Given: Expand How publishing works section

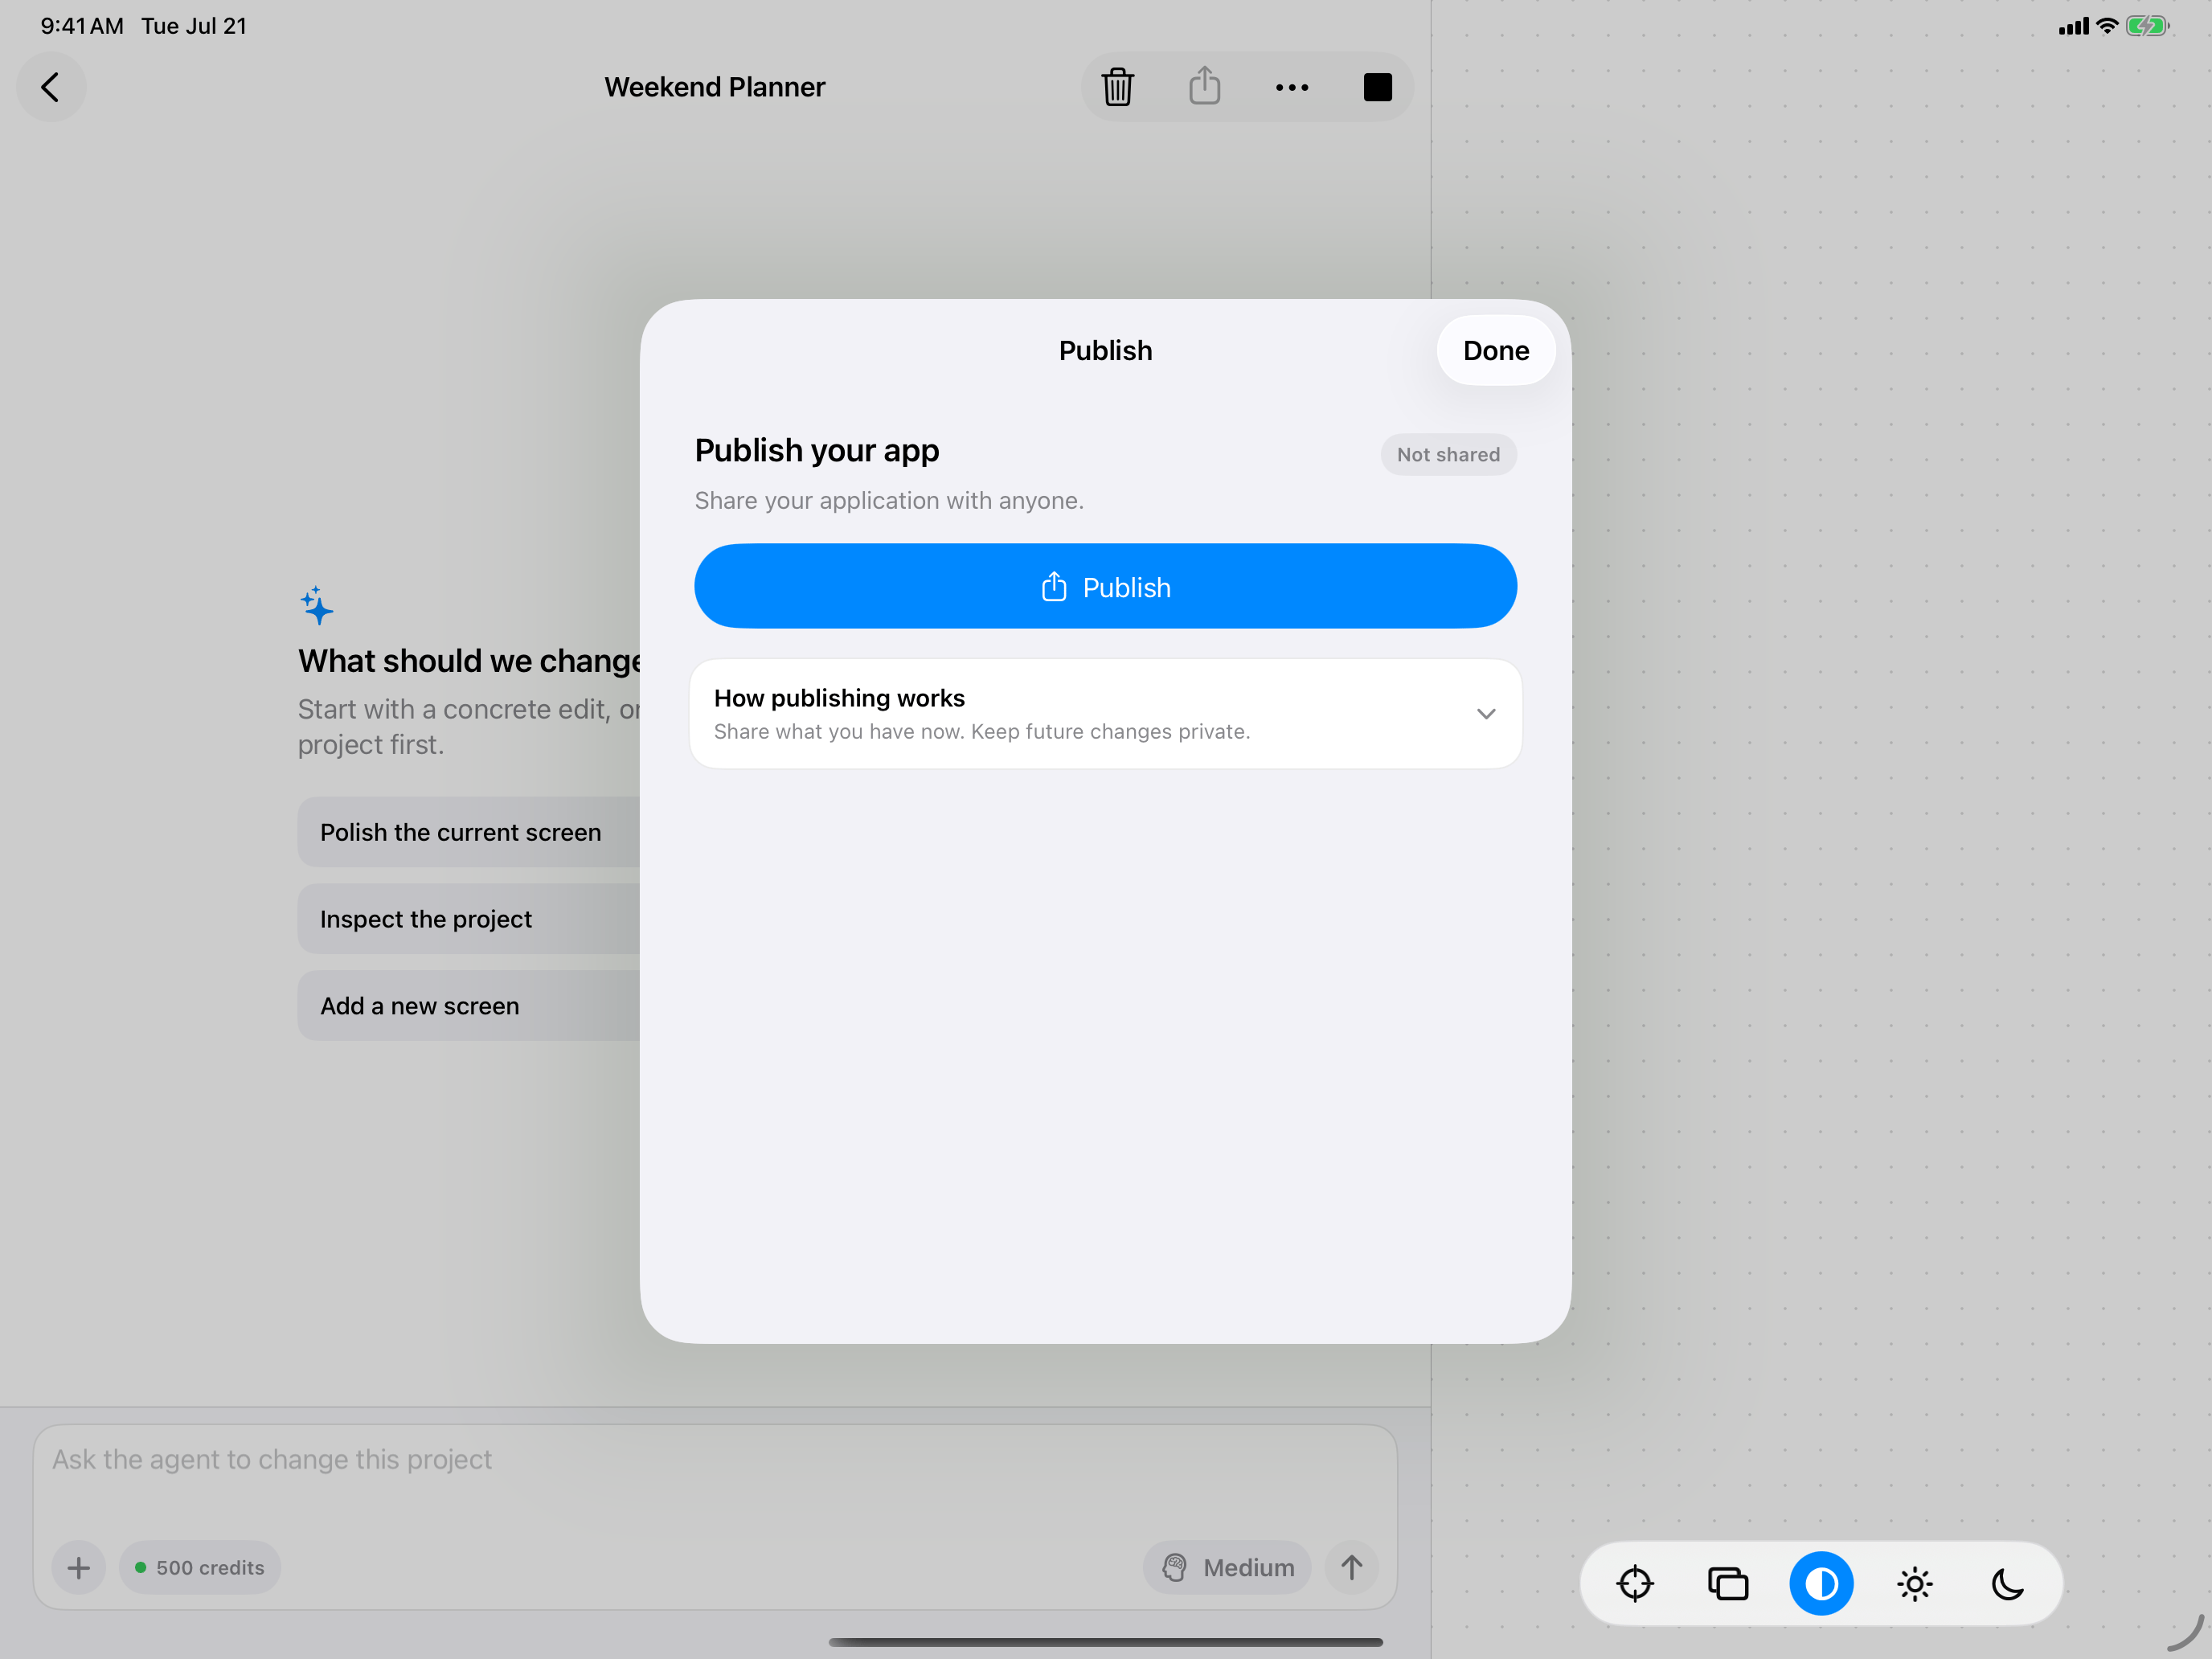Looking at the screenshot, I should tap(1105, 714).
